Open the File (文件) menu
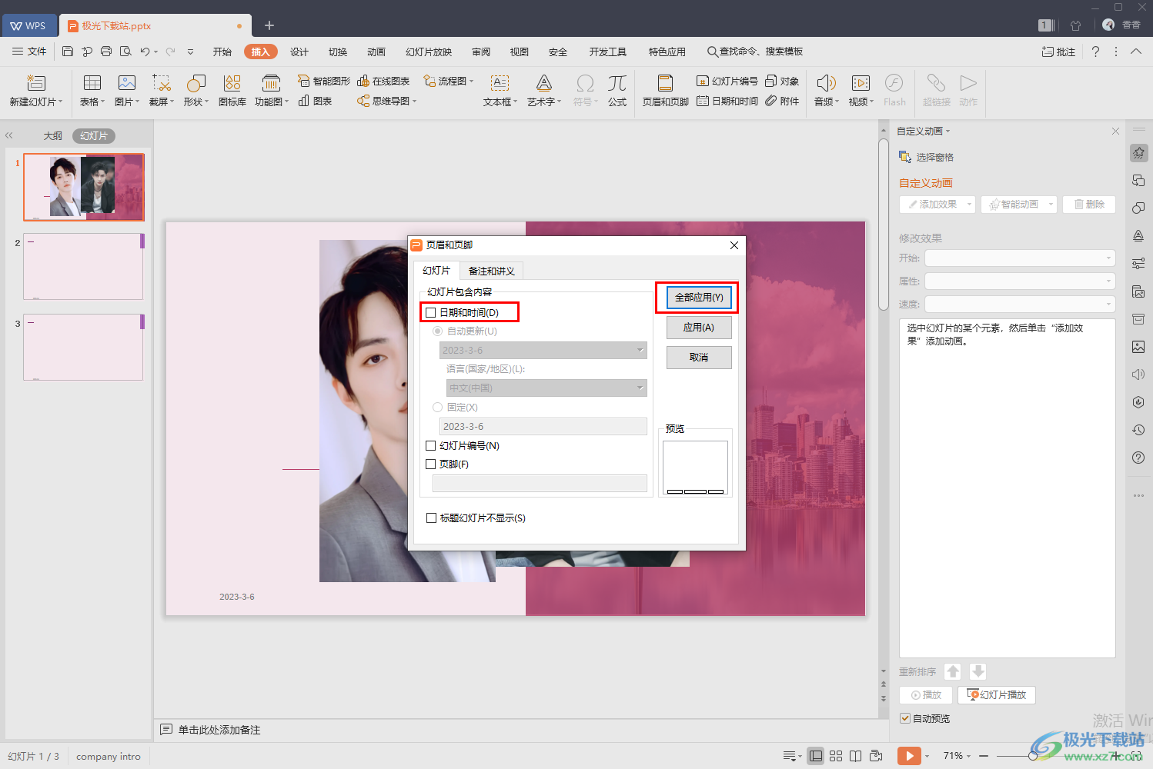The height and width of the screenshot is (769, 1153). click(x=29, y=52)
